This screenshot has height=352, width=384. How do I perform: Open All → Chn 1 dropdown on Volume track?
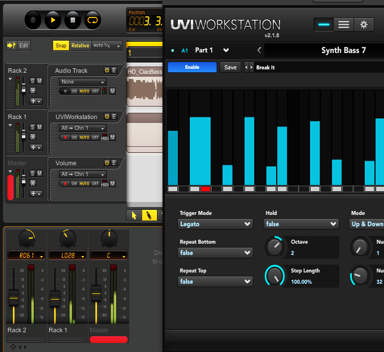[x=83, y=174]
